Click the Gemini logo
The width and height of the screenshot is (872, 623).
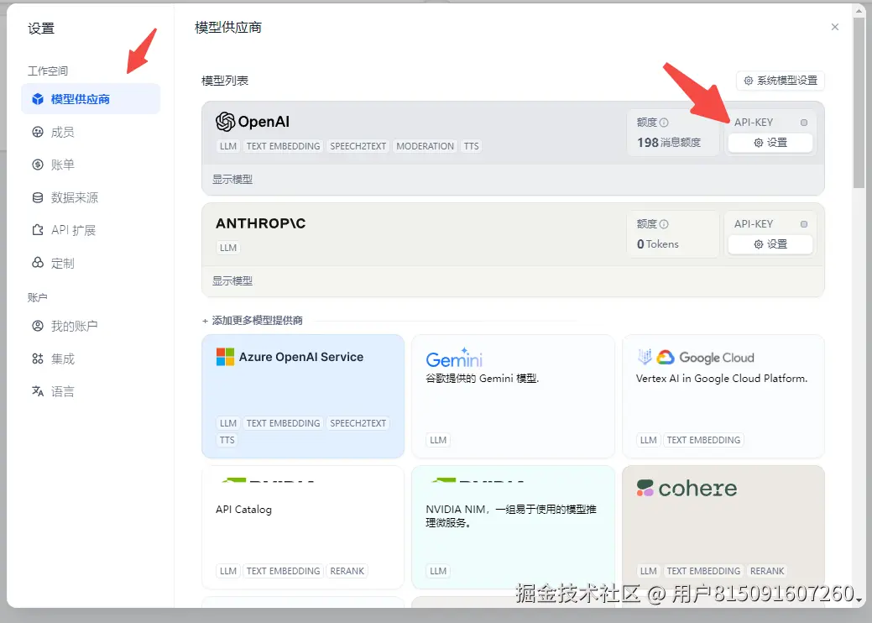(454, 359)
